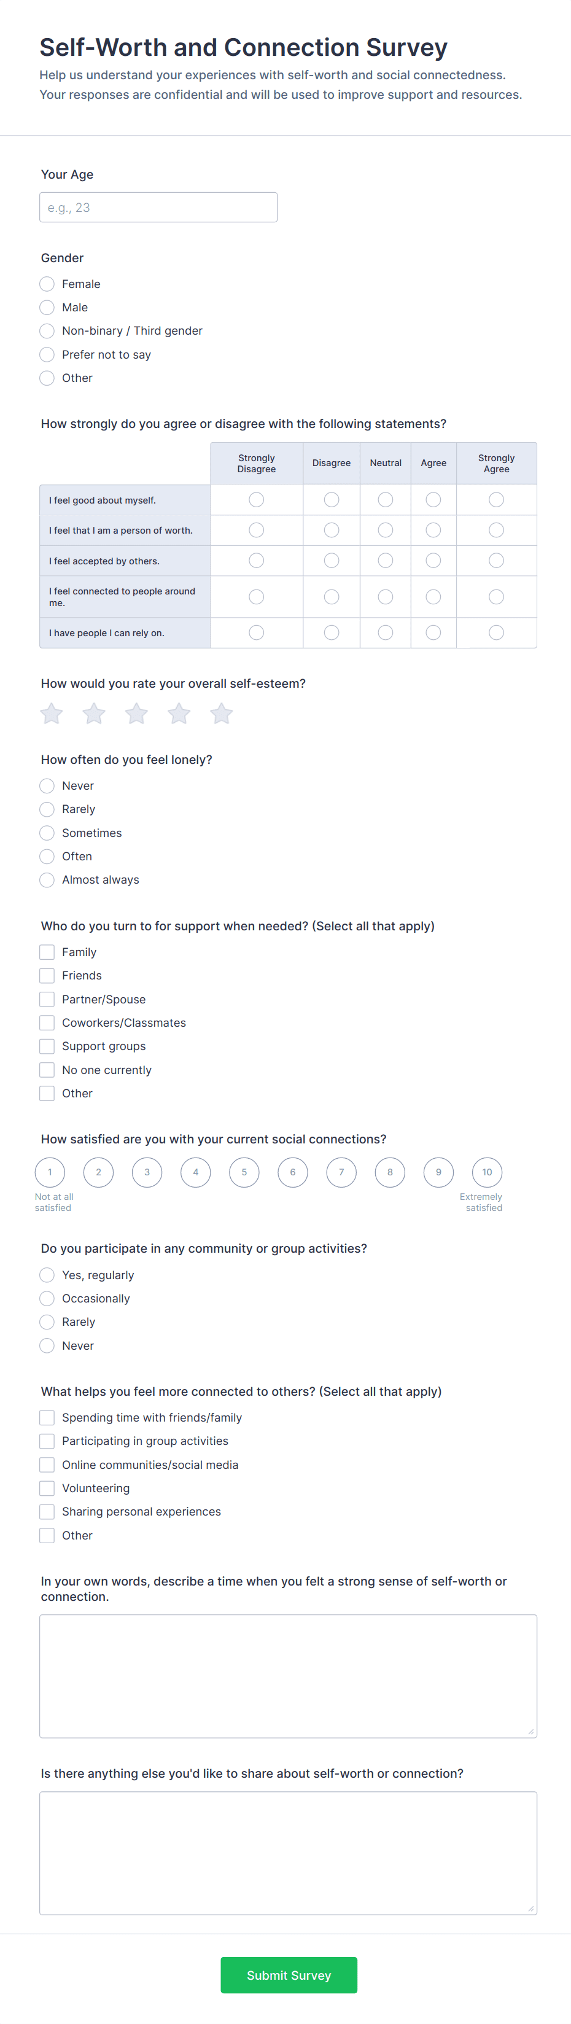Pick Disagree for I have people I can rely on

pyautogui.click(x=332, y=632)
